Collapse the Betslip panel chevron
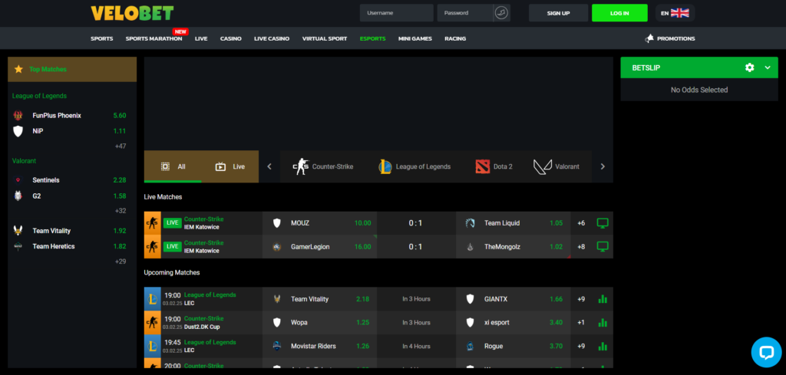Screen dimensions: 786x375 [767, 68]
